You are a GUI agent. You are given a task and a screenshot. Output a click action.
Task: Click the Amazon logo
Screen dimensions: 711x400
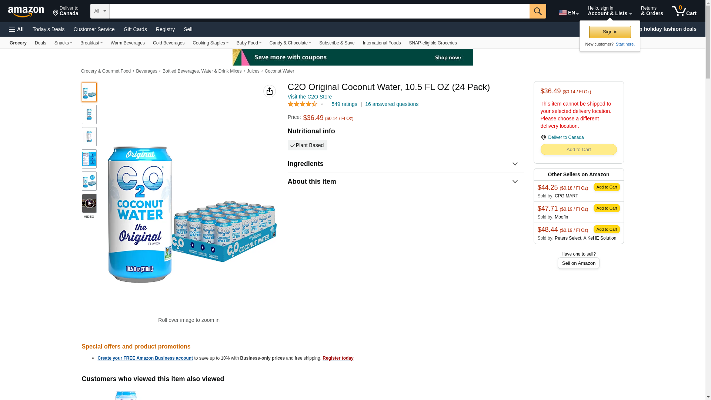26,11
